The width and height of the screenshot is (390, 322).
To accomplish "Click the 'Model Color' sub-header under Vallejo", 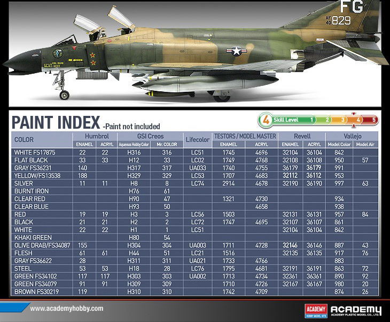I will (x=339, y=145).
